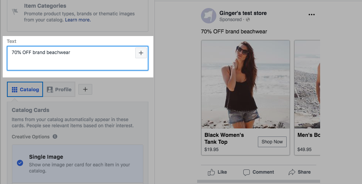Open Ginger's test store page name link

coord(243,13)
